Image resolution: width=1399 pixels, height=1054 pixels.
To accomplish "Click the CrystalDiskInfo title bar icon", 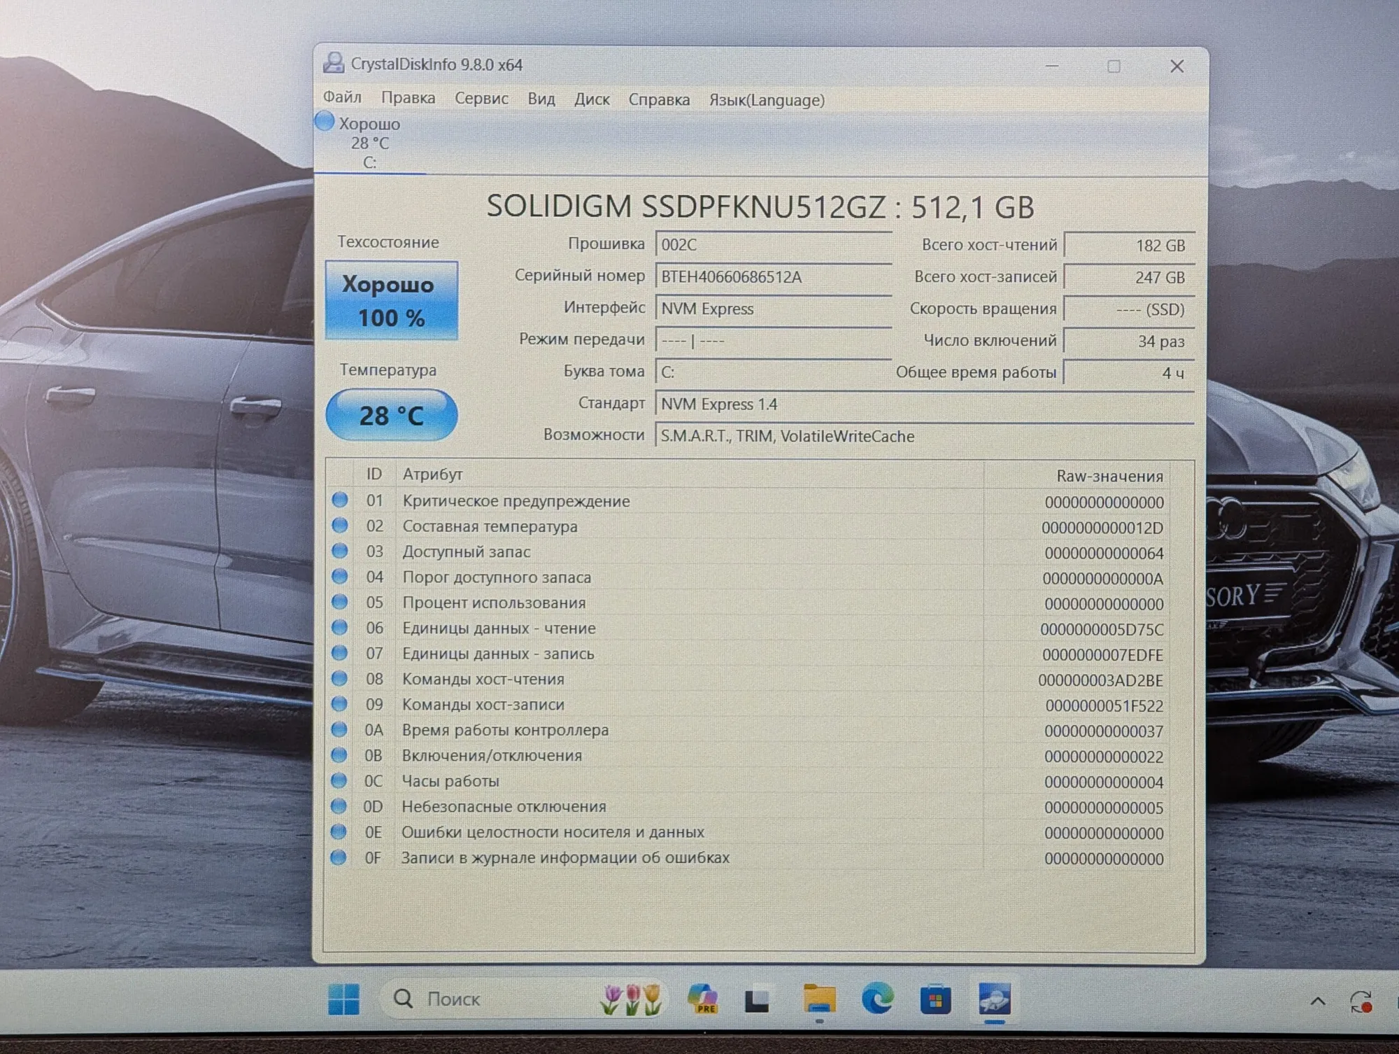I will pos(334,63).
